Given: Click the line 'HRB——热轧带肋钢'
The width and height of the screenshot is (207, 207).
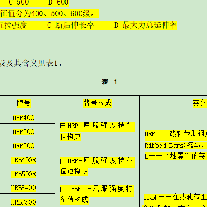Looking at the screenshot, I should 176,134.
